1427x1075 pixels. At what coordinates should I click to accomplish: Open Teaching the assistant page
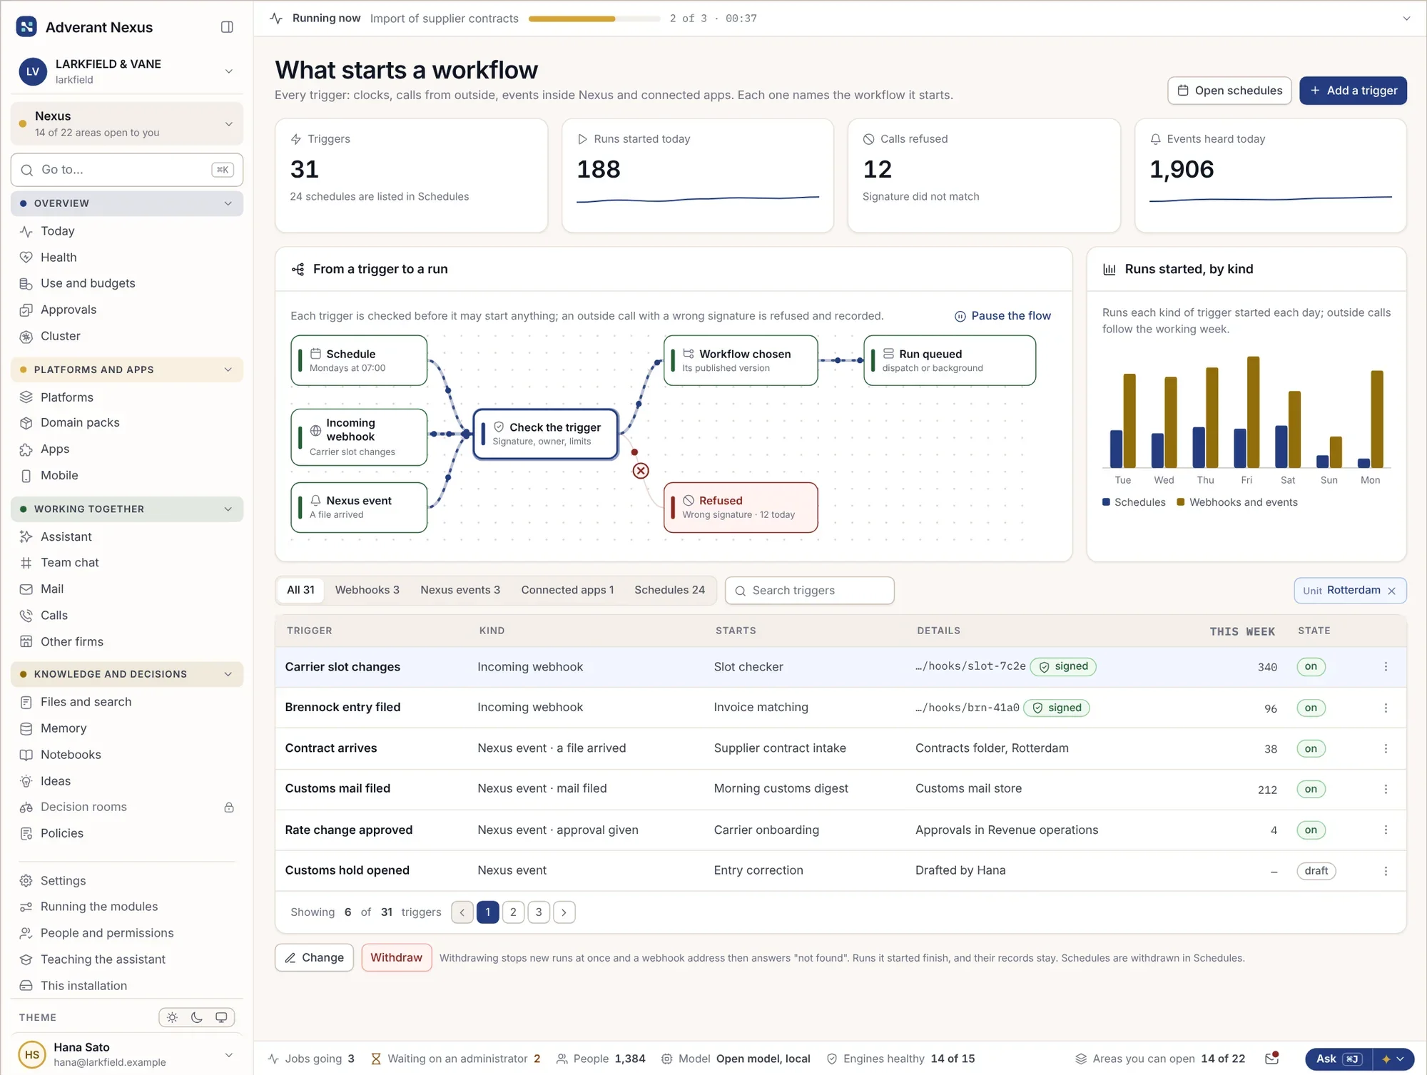pos(127,959)
